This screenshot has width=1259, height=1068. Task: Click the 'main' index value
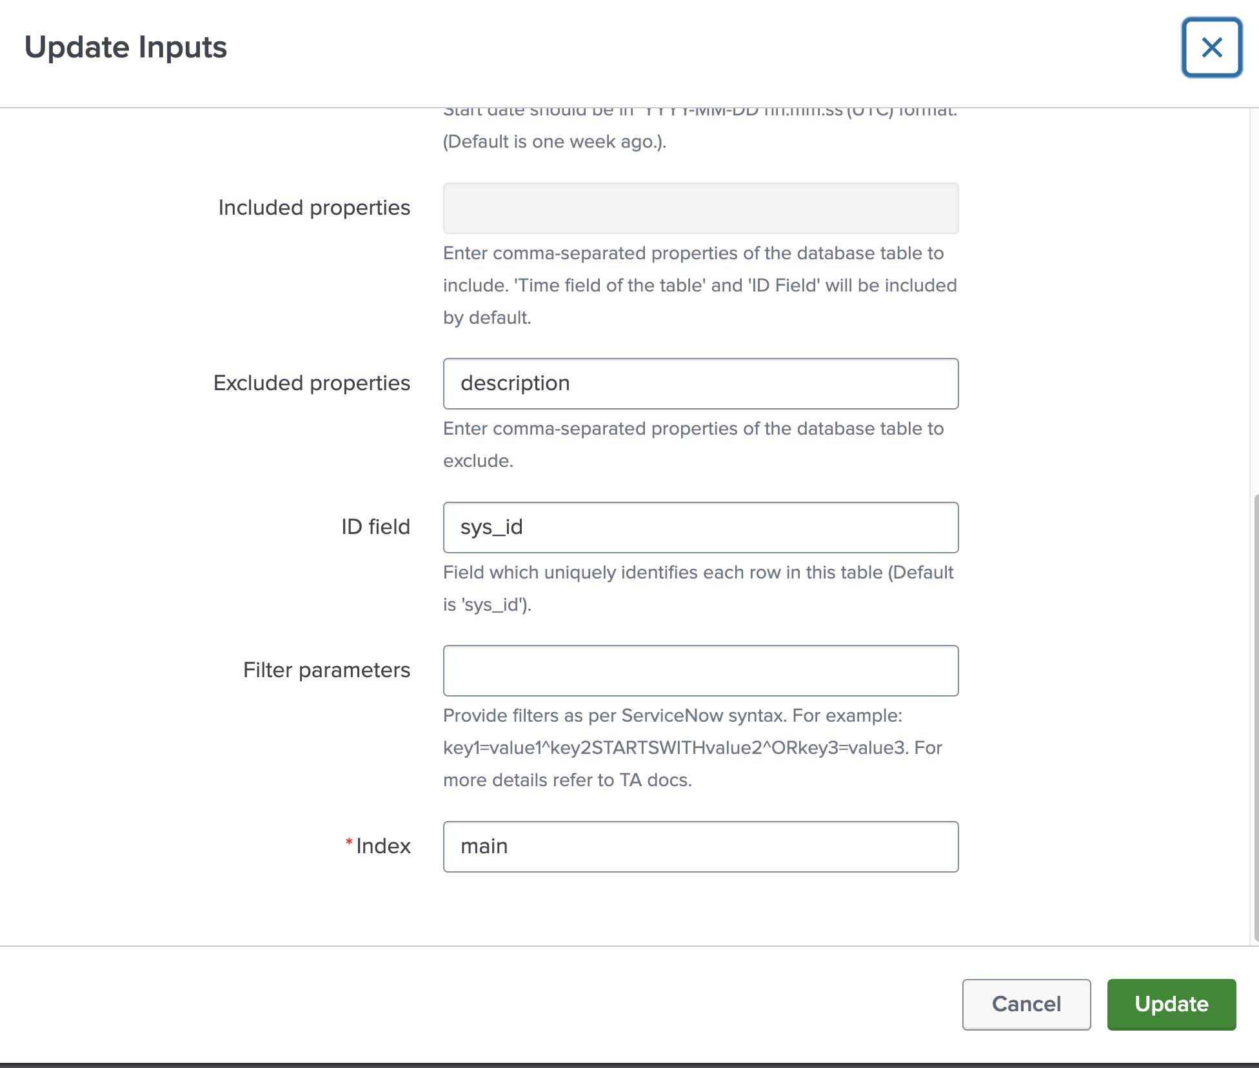(484, 846)
